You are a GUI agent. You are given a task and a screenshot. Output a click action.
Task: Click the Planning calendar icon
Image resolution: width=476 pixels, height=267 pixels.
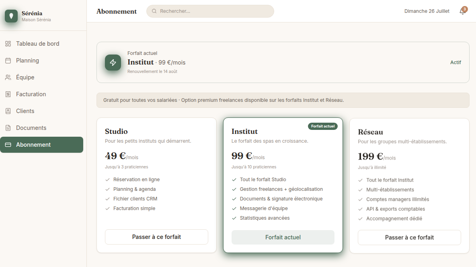[x=8, y=61]
